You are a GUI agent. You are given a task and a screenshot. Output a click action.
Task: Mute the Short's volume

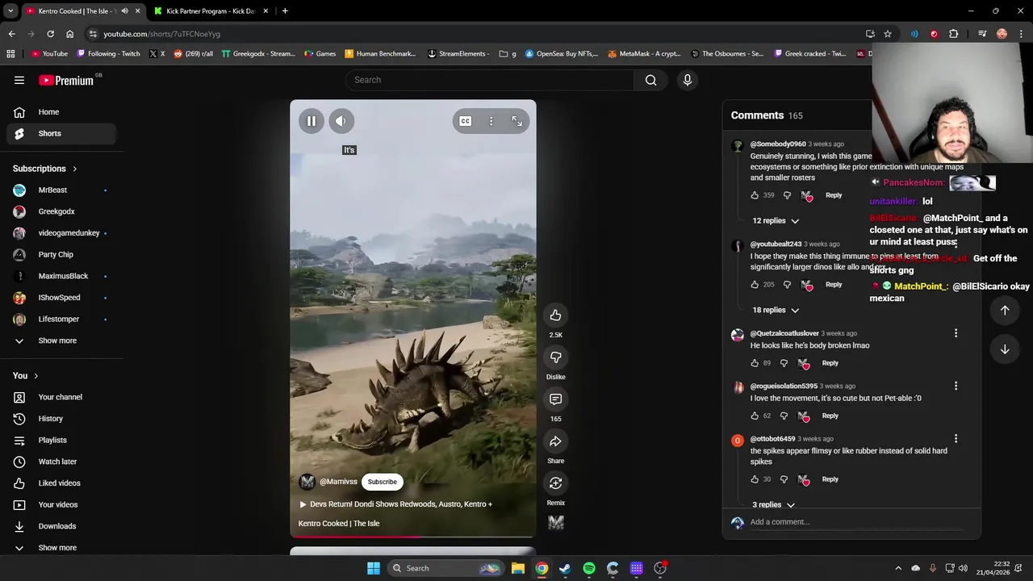341,121
